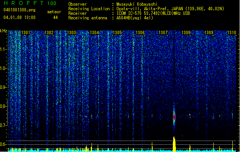
Task: Select the 1308 time marker
Action: tap(186, 33)
